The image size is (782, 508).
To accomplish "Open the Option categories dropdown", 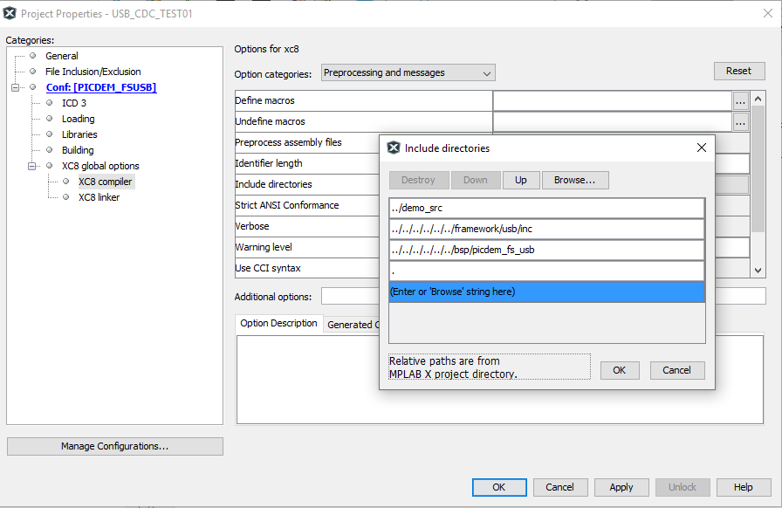I will point(408,72).
